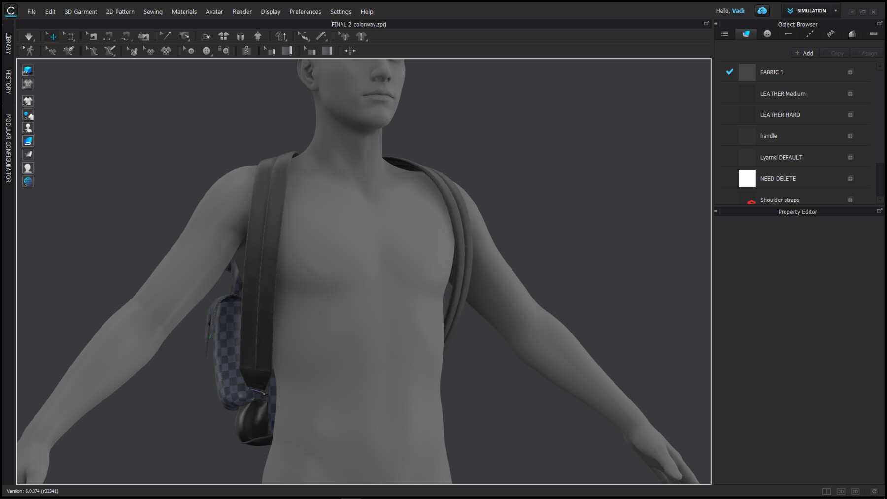887x499 pixels.
Task: Select the Simulate tool in the toolbar
Action: pos(29,36)
